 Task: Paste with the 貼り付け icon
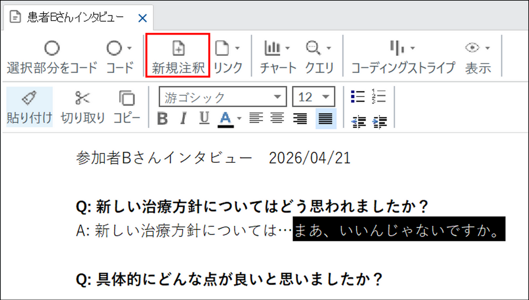tap(29, 98)
